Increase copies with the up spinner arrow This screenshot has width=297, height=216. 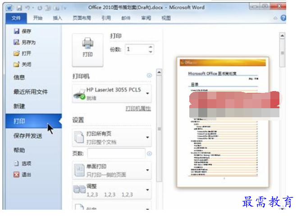pyautogui.click(x=151, y=47)
